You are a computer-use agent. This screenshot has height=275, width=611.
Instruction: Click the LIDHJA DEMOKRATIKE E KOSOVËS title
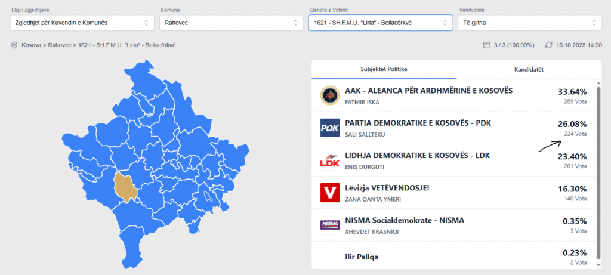(417, 156)
